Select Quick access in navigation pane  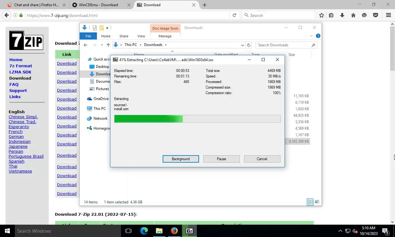(x=99, y=59)
